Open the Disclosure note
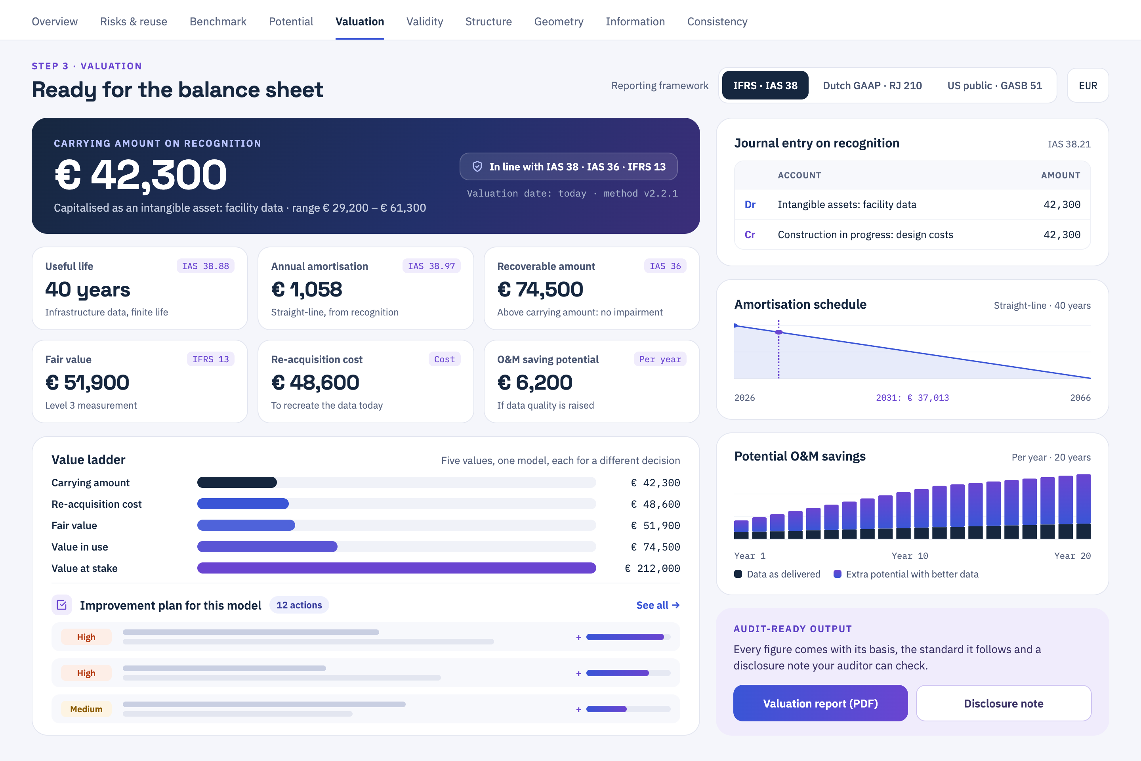Image resolution: width=1141 pixels, height=761 pixels. 1003,703
